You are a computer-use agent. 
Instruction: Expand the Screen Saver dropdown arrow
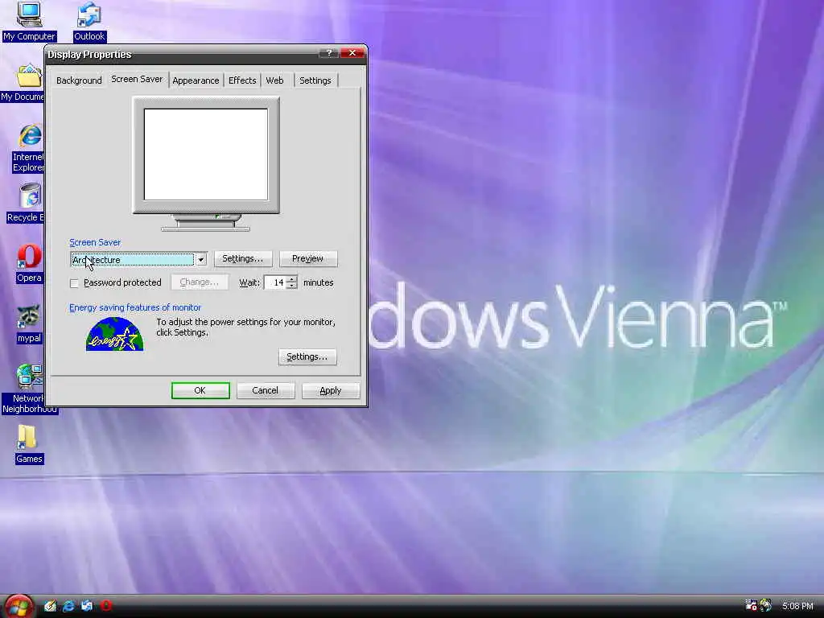point(200,260)
